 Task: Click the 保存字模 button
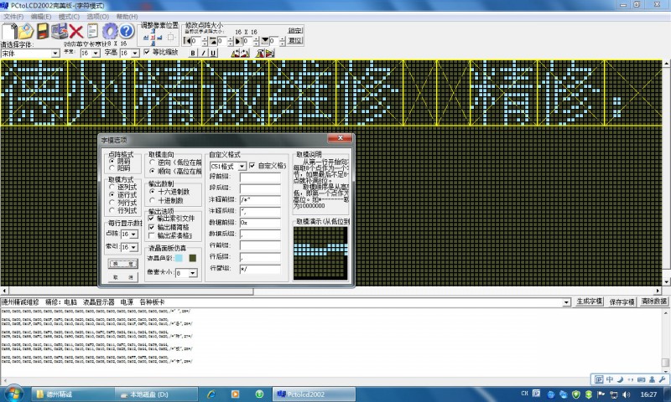point(622,301)
